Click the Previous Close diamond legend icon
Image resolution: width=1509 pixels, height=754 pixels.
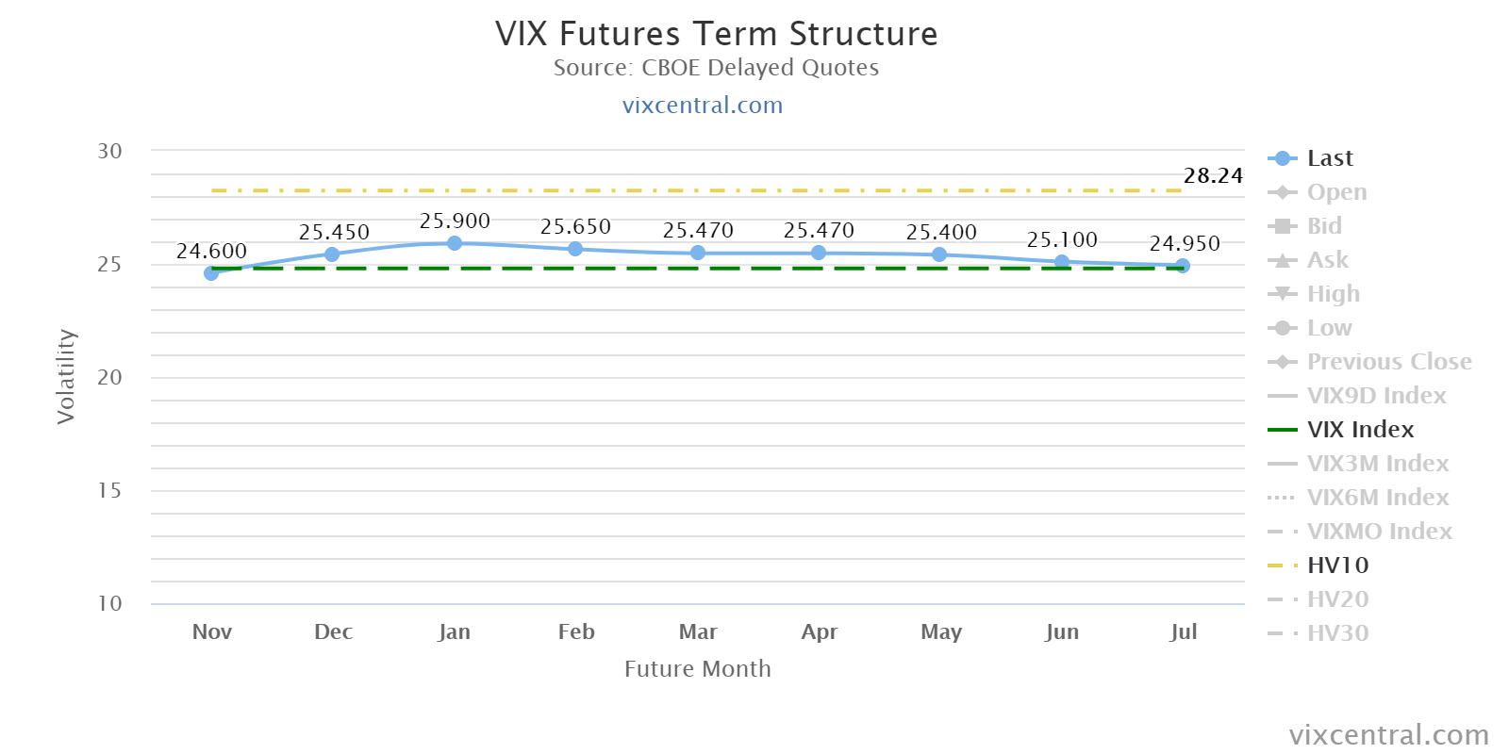click(1282, 362)
